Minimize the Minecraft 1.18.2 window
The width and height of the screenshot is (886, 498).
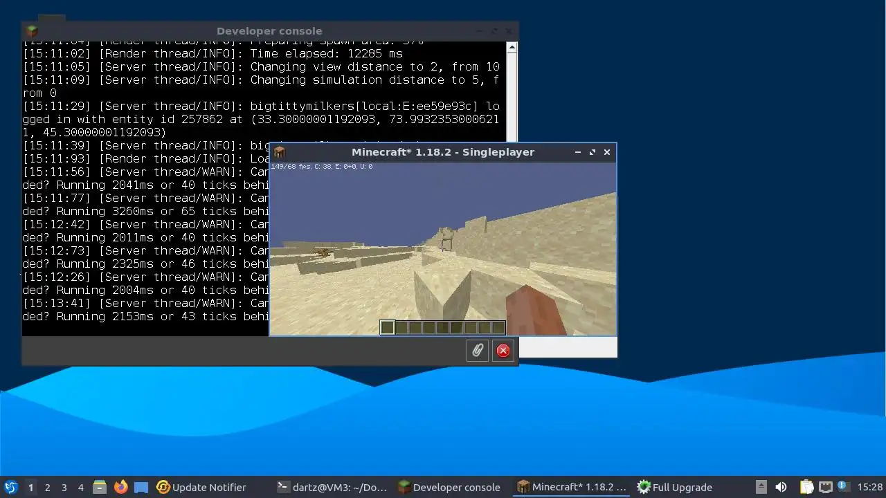click(578, 152)
